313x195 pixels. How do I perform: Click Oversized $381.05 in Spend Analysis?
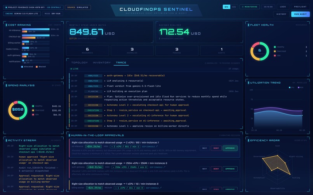click(x=46, y=110)
